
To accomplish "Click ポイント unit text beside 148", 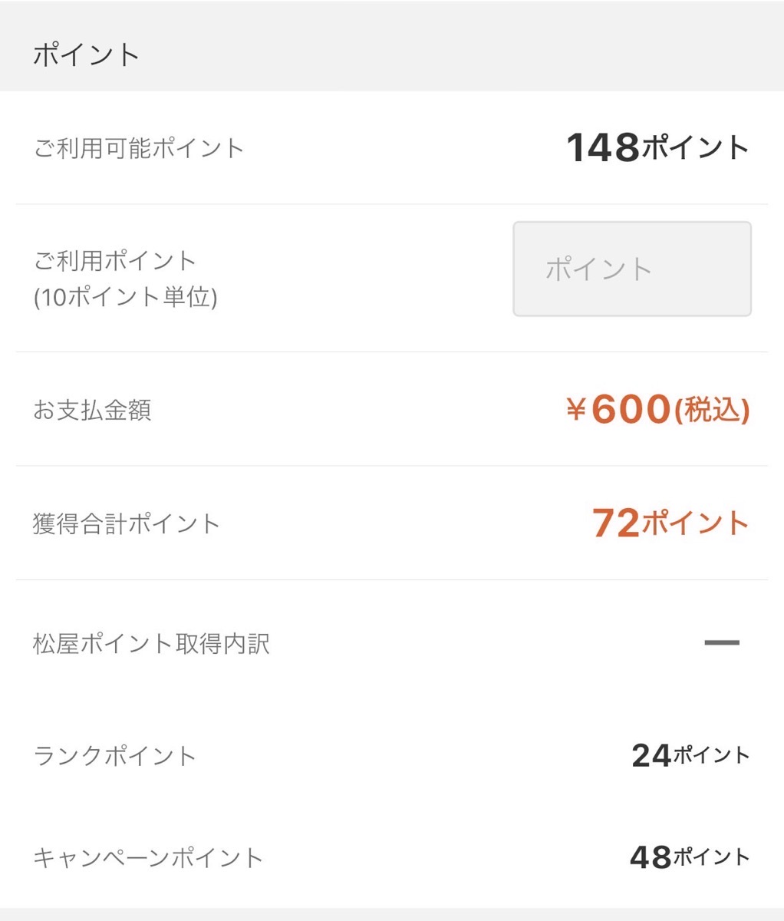I will click(x=695, y=147).
